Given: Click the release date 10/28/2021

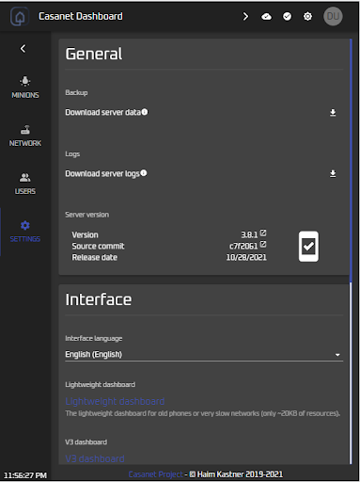Looking at the screenshot, I should (x=246, y=258).
